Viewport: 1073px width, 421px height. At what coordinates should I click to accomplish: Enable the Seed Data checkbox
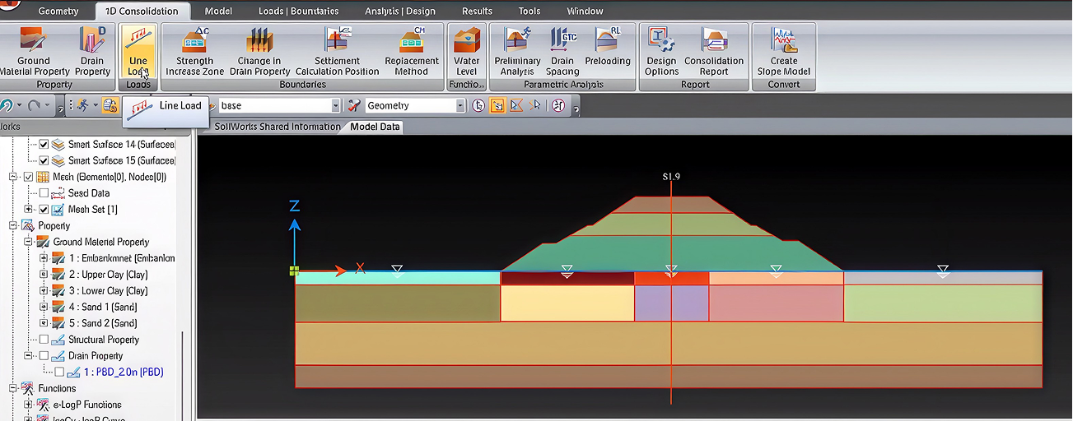(x=44, y=193)
